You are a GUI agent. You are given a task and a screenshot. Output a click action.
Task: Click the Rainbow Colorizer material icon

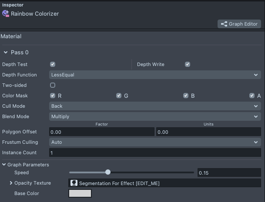(x=6, y=13)
